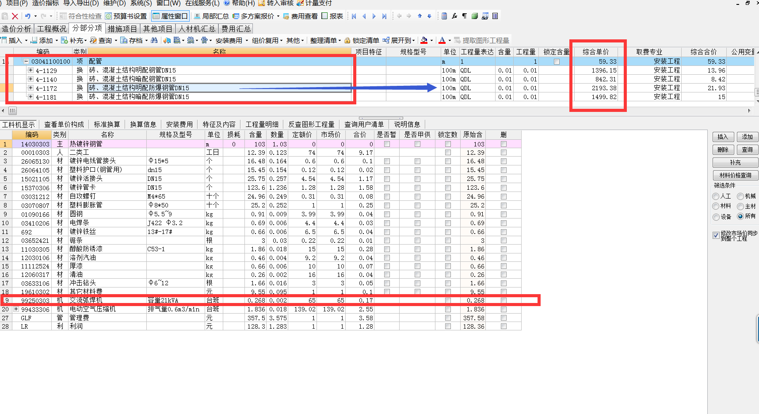The image size is (759, 414).
Task: Collapse tree node 03041100100
Action: click(26, 61)
